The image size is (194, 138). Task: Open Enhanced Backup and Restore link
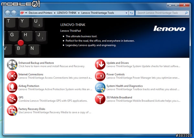point(36,63)
